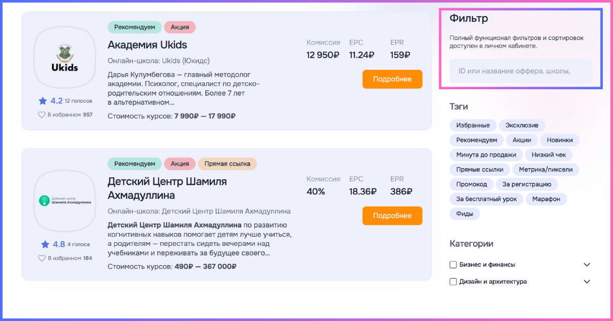Select the Новинки tag

(560, 140)
